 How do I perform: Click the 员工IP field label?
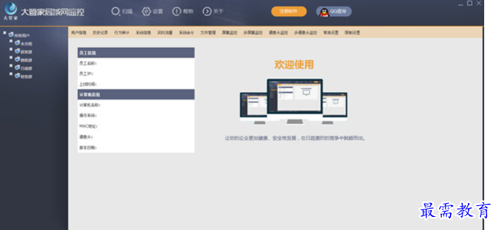click(85, 74)
